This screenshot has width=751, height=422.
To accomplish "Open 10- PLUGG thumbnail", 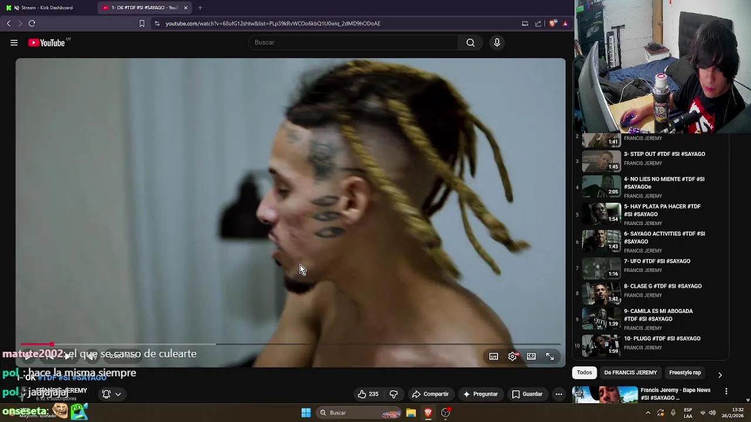I will [601, 345].
